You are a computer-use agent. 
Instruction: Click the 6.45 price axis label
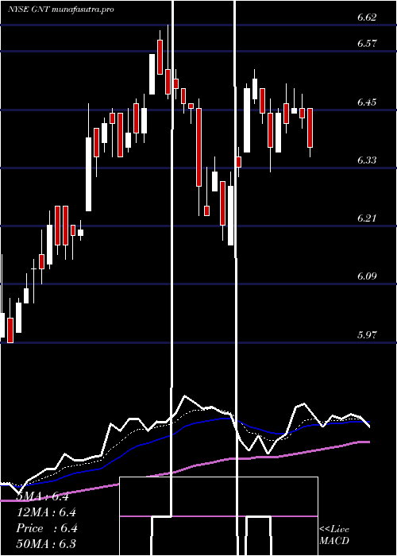point(367,102)
